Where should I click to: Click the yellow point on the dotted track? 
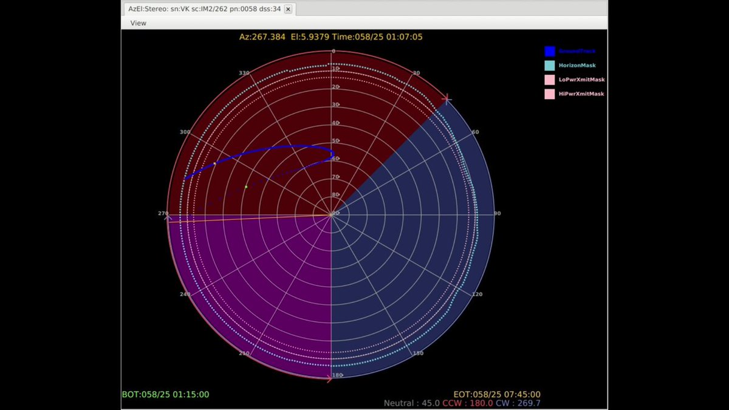[x=246, y=186]
